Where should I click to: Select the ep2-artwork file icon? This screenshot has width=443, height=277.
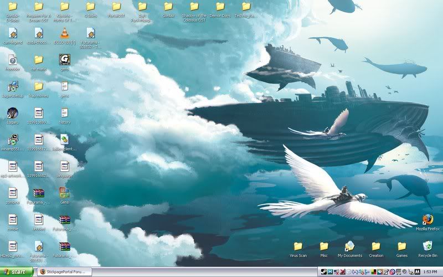coord(13,166)
